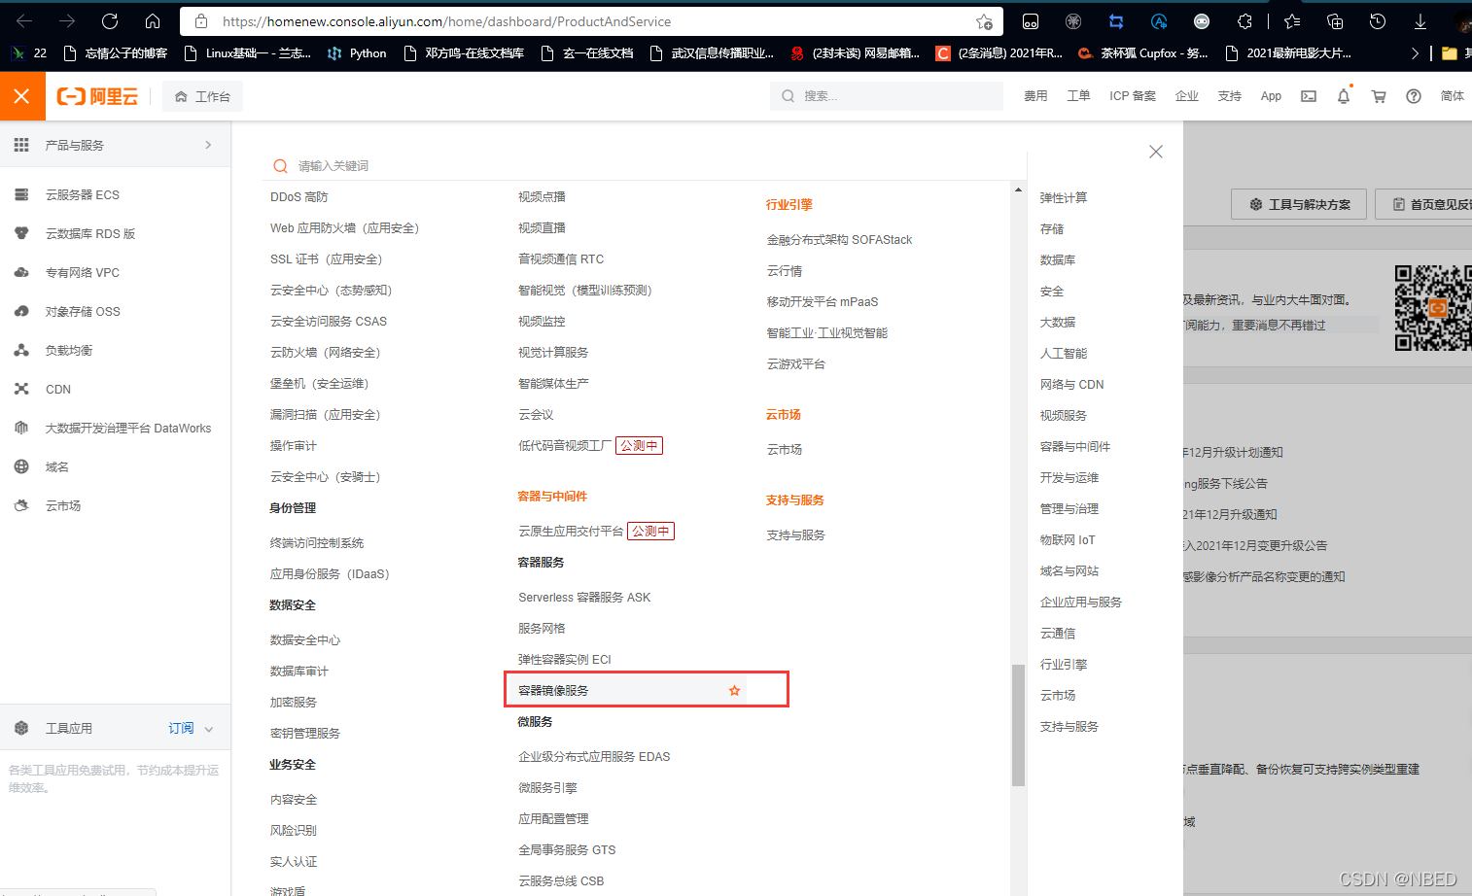This screenshot has width=1472, height=896.
Task: Open 视频点播
Action: pyautogui.click(x=542, y=197)
